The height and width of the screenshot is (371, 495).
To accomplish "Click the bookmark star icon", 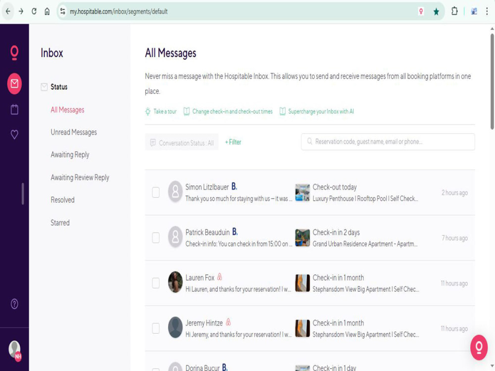I will pos(436,12).
